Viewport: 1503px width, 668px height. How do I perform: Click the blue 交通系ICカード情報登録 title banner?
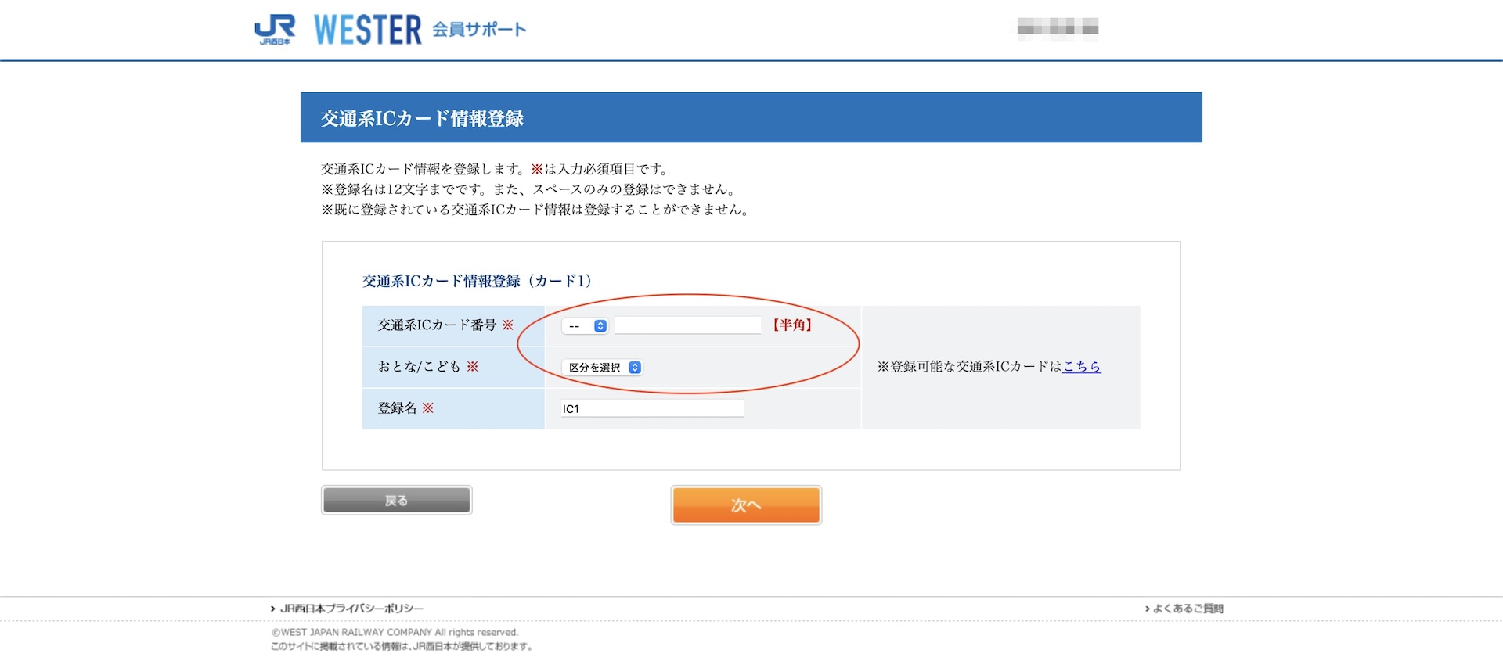pyautogui.click(x=751, y=117)
